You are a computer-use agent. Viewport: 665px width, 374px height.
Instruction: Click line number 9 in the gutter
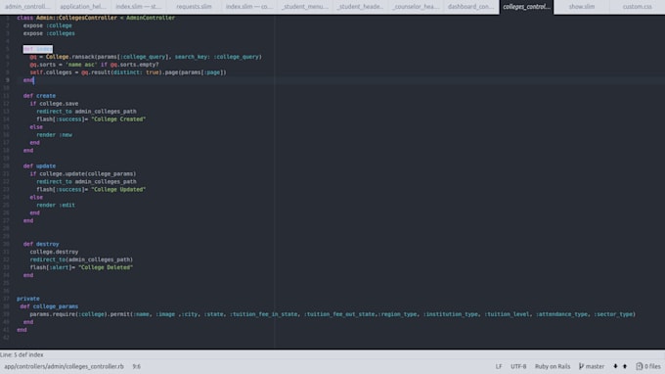[x=7, y=80]
